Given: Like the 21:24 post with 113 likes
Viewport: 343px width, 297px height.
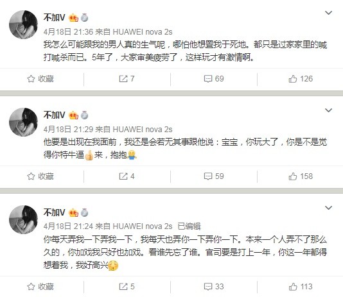Looking at the screenshot, I should (301, 287).
